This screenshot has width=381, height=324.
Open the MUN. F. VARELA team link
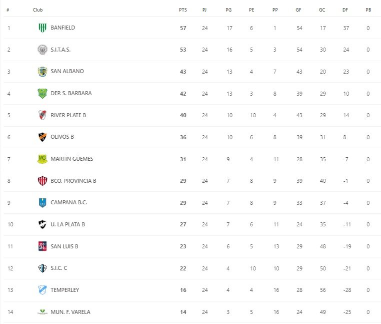70,312
